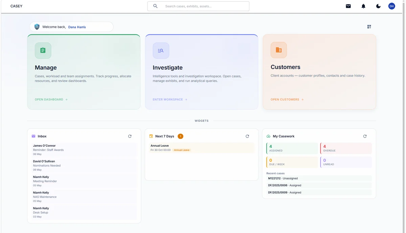This screenshot has height=233, width=406.
Task: Select the 0 Due / Week tile
Action: point(292,162)
